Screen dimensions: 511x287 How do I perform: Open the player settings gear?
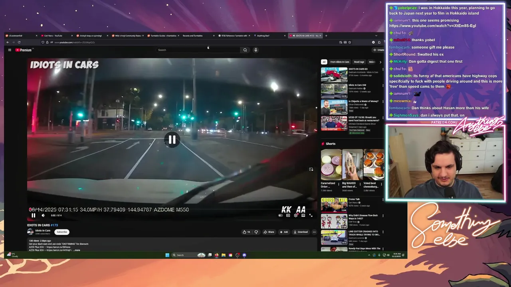point(295,215)
